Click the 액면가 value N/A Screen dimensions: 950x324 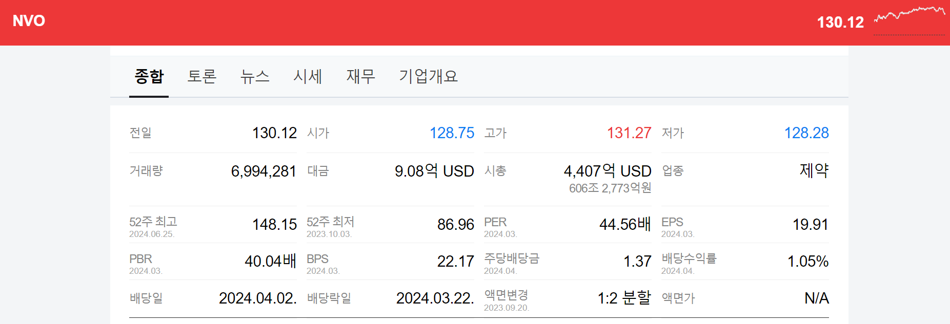pos(817,298)
